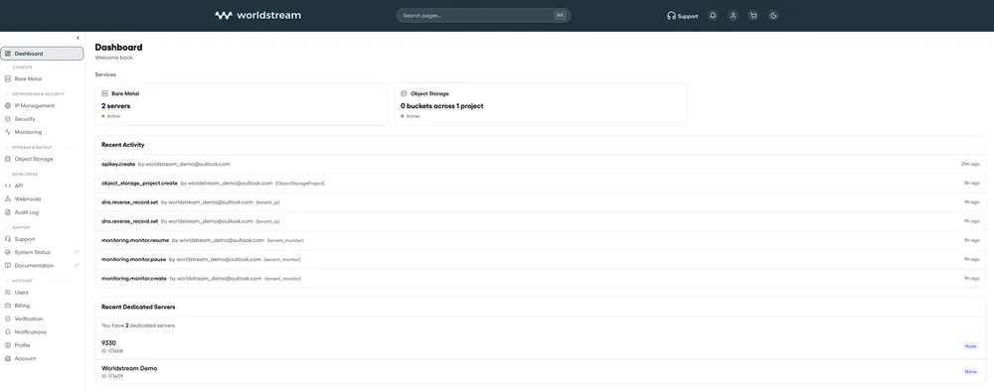
Task: Open external link icon next to Documentation
Action: pyautogui.click(x=77, y=265)
